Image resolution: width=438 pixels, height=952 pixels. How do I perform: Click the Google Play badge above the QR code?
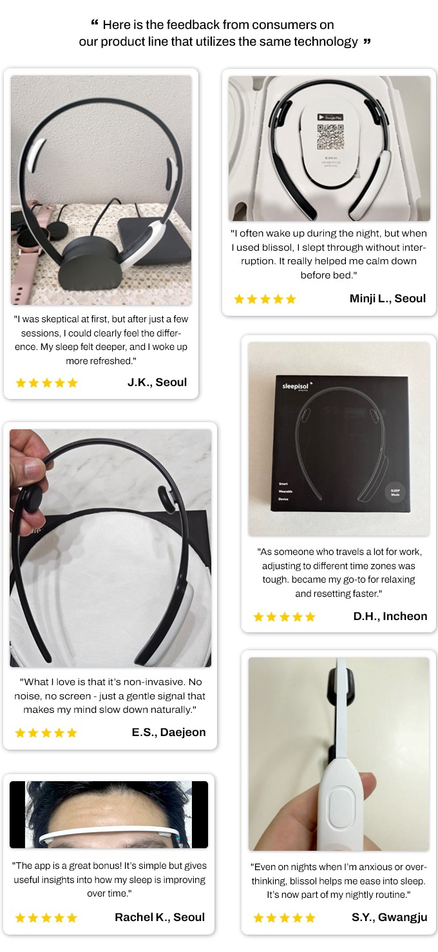point(328,117)
